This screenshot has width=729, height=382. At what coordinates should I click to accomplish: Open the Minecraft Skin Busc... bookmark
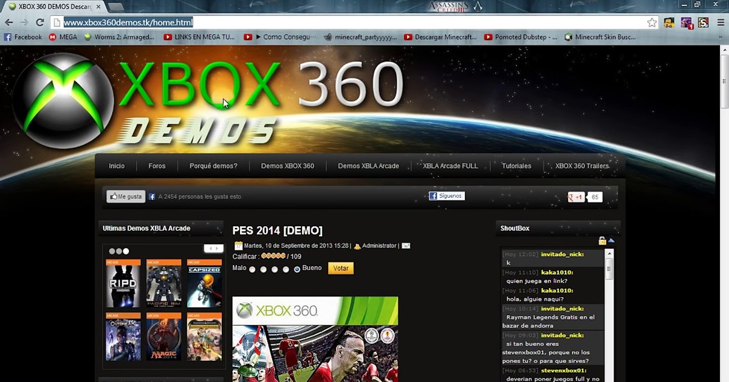coord(600,37)
